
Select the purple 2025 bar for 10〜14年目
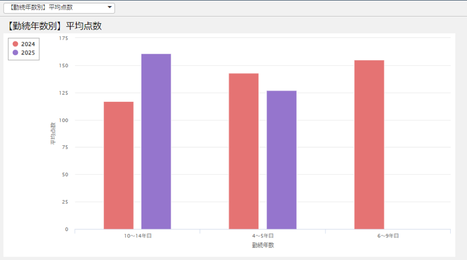point(156,141)
